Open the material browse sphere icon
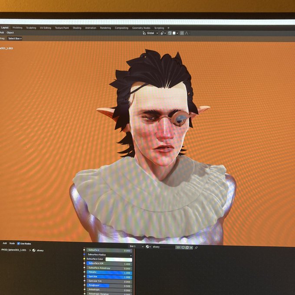295x295 pixels. click(148, 247)
